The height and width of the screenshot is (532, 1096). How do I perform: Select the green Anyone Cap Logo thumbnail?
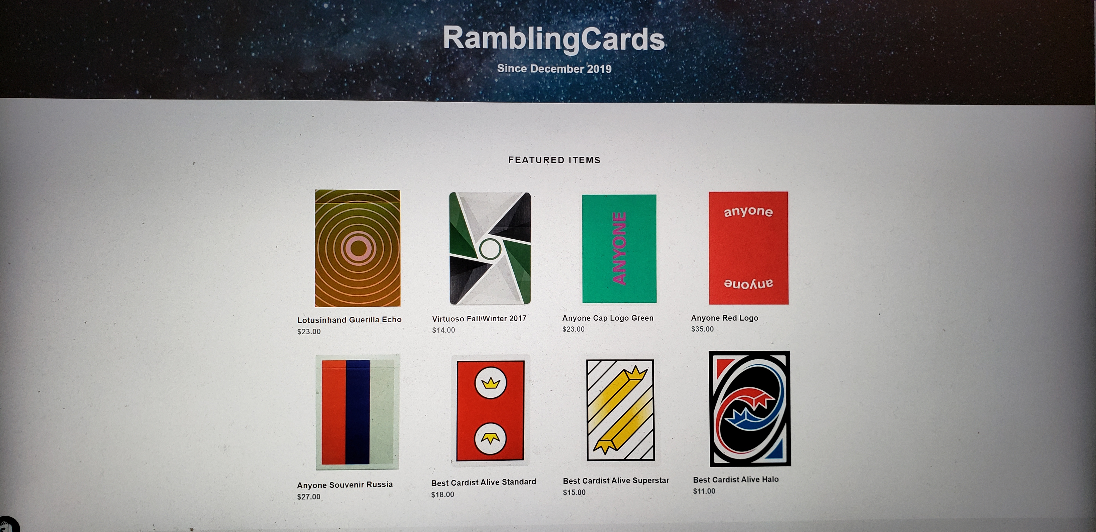[619, 249]
